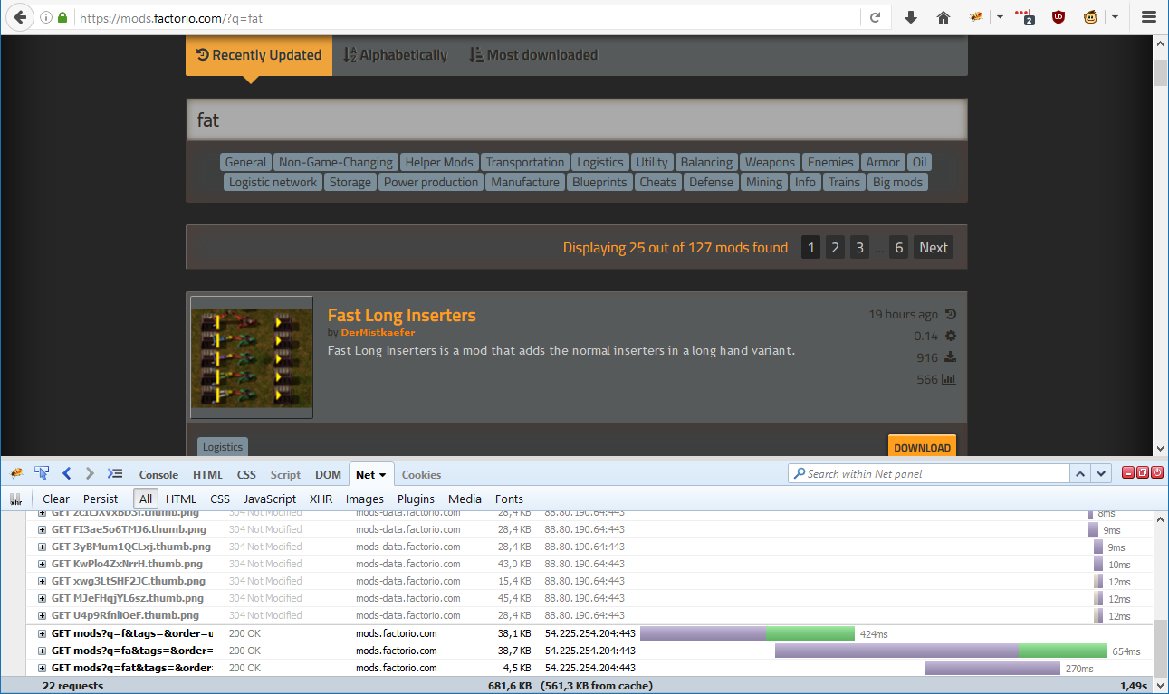The height and width of the screenshot is (694, 1169).
Task: Jump to results page 6
Action: (x=898, y=248)
